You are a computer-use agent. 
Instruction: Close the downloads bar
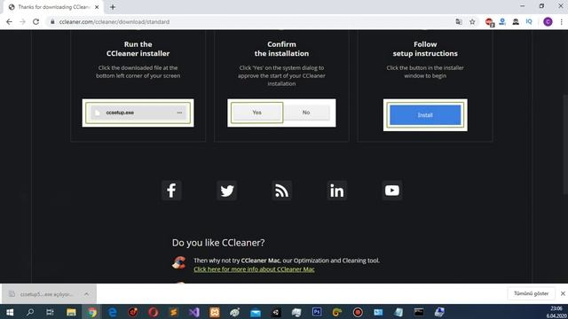563,293
